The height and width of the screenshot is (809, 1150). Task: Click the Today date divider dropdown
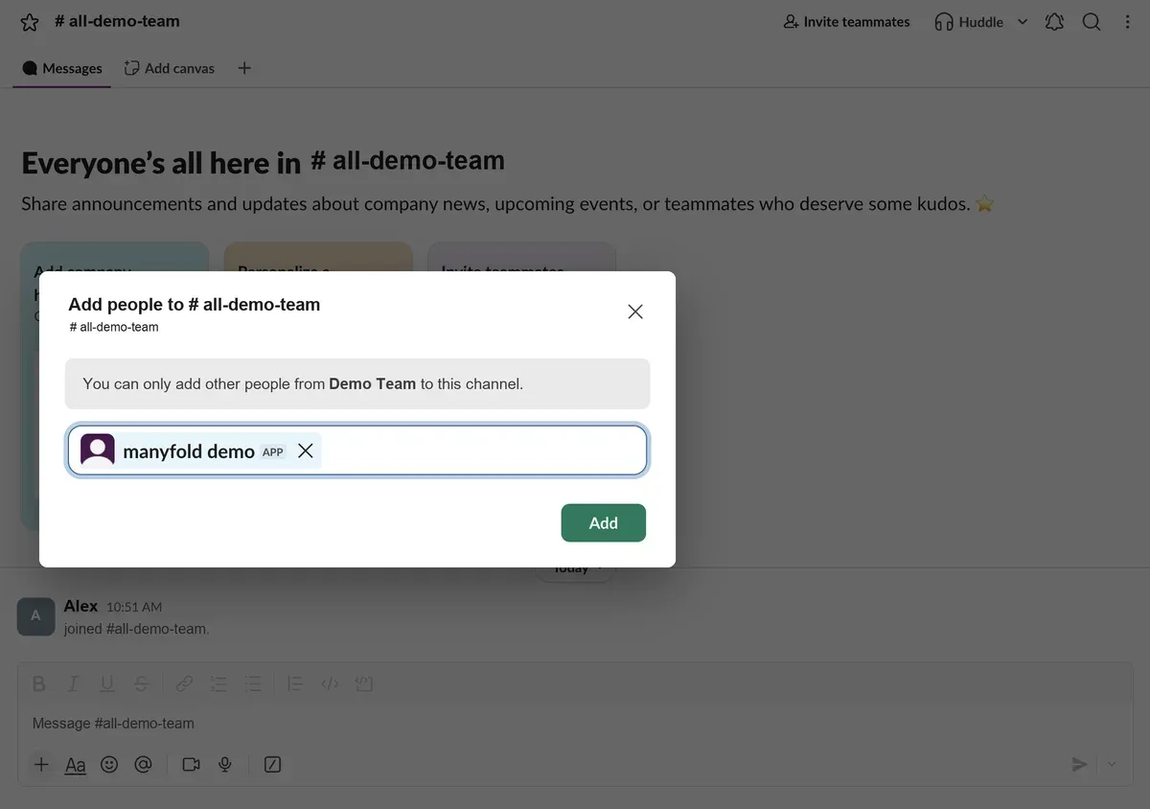(x=575, y=570)
